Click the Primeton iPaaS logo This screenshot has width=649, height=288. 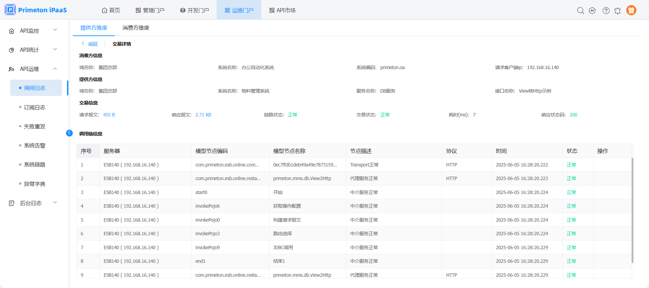click(36, 10)
